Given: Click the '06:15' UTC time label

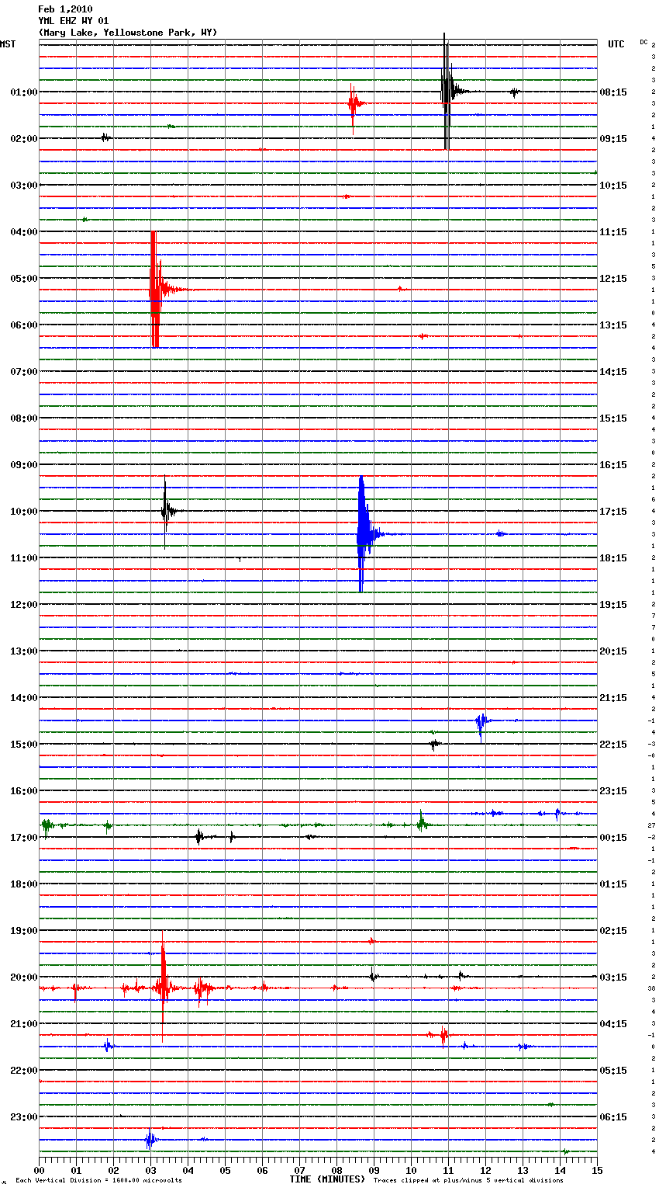Looking at the screenshot, I should pos(613,1116).
